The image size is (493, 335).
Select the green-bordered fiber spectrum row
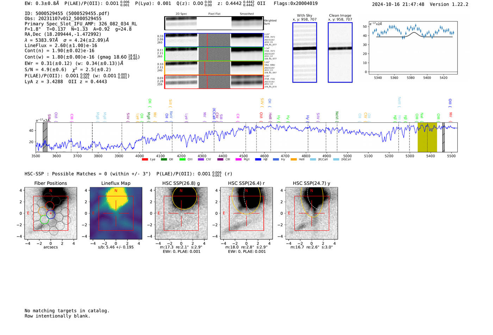point(214,54)
